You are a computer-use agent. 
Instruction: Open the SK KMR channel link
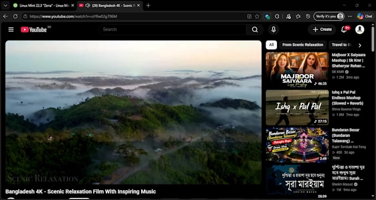point(338,72)
